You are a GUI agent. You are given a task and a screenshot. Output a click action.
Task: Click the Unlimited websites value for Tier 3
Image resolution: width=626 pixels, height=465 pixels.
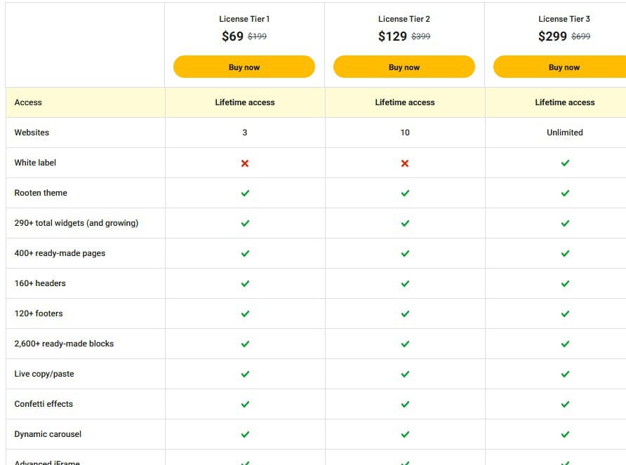[x=564, y=133]
